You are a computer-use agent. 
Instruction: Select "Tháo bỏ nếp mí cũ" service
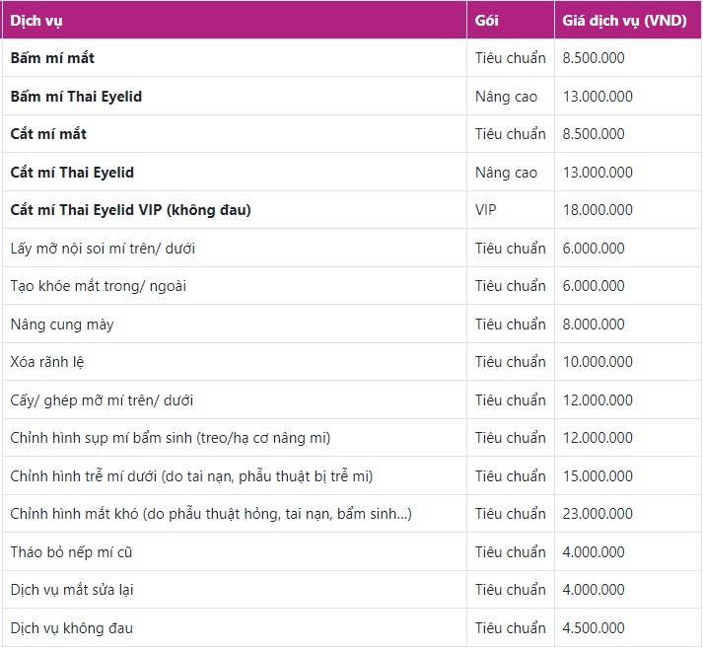click(71, 552)
